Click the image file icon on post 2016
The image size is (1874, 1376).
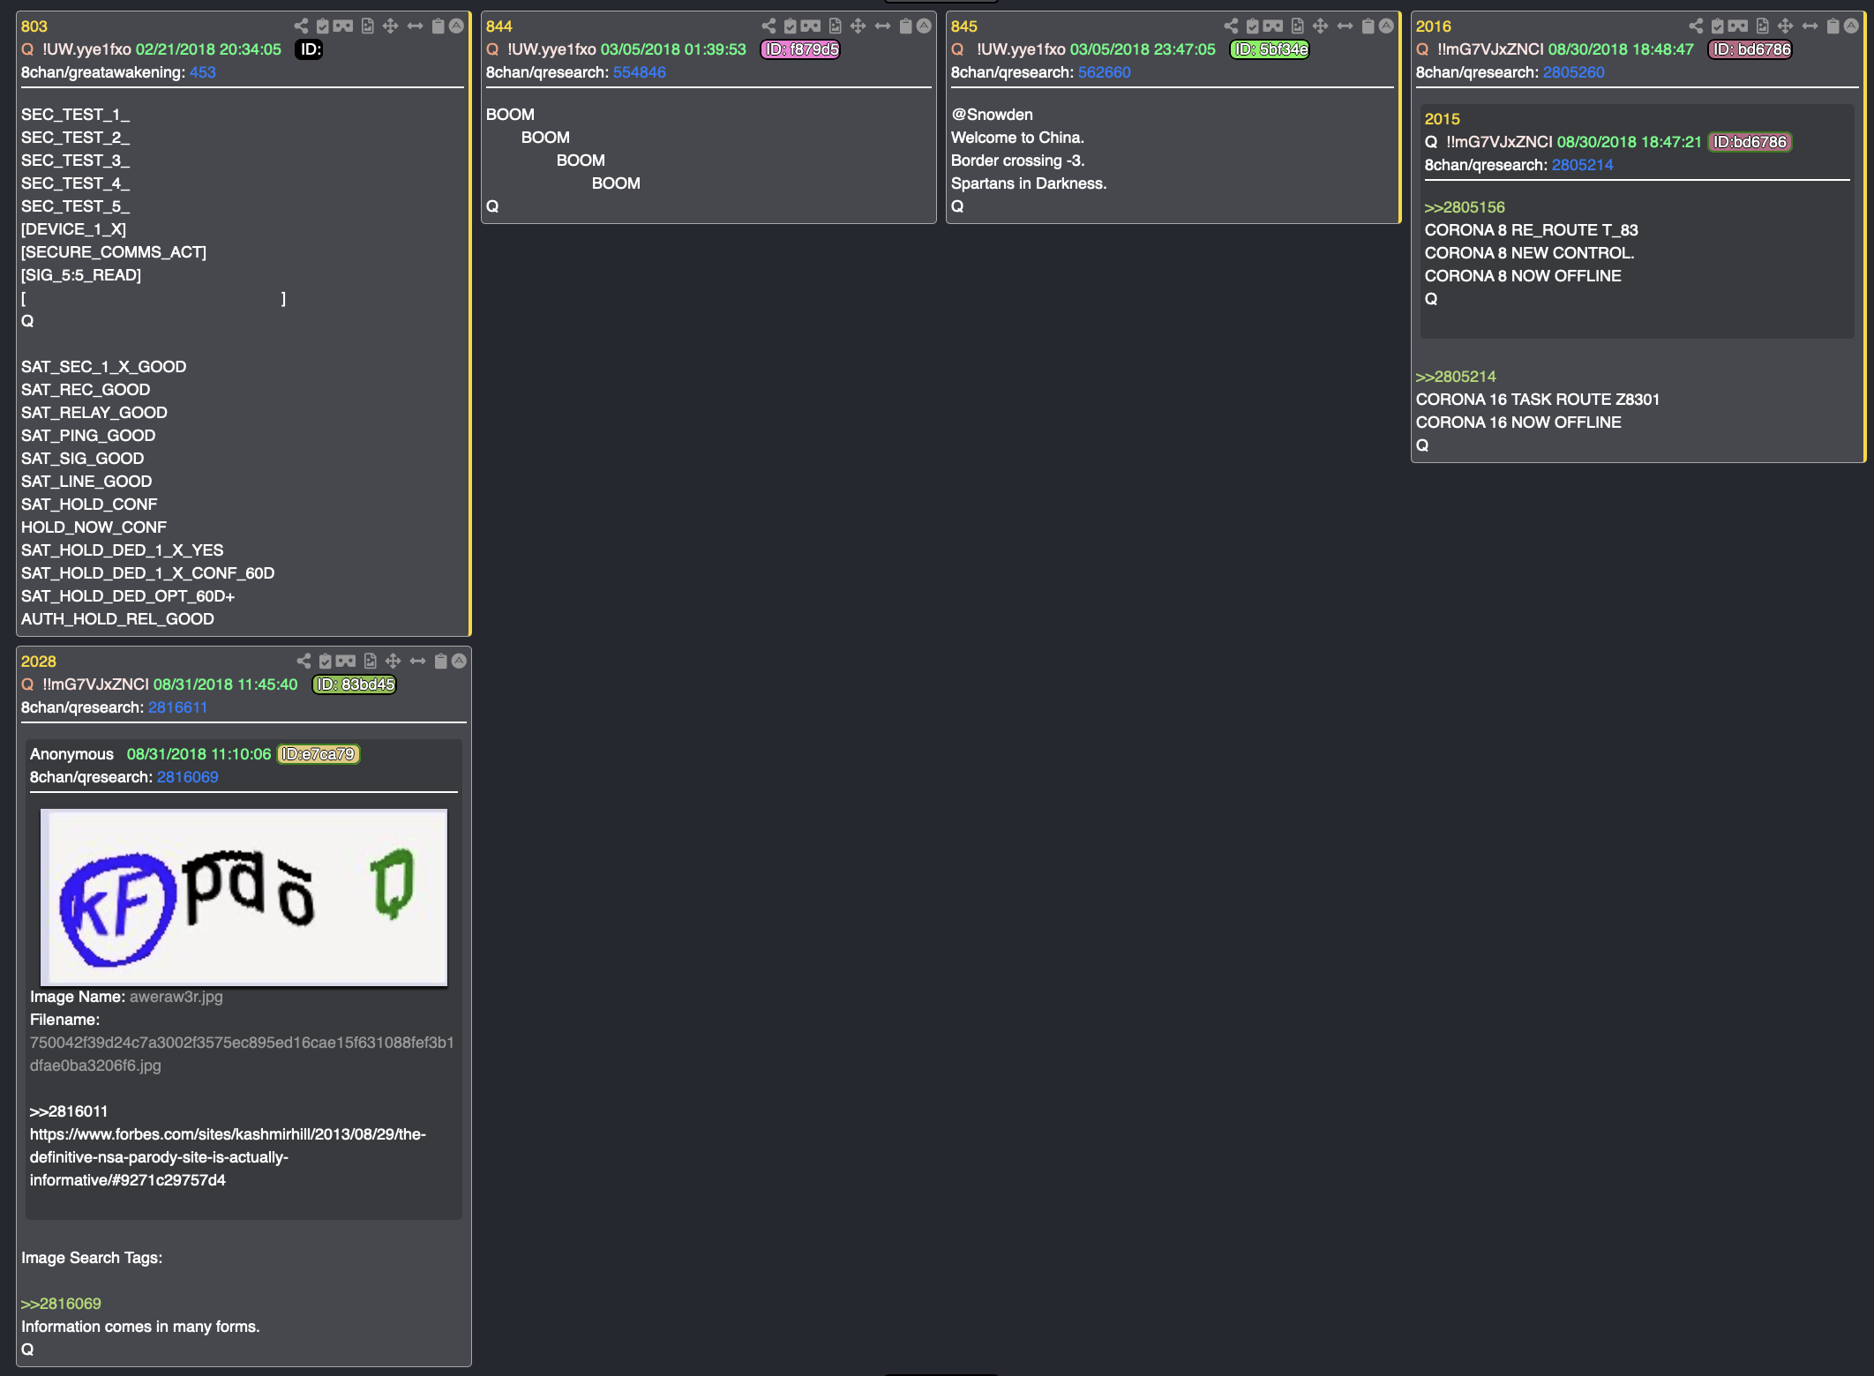point(1762,26)
